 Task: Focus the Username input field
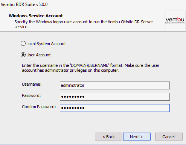(x=115, y=85)
